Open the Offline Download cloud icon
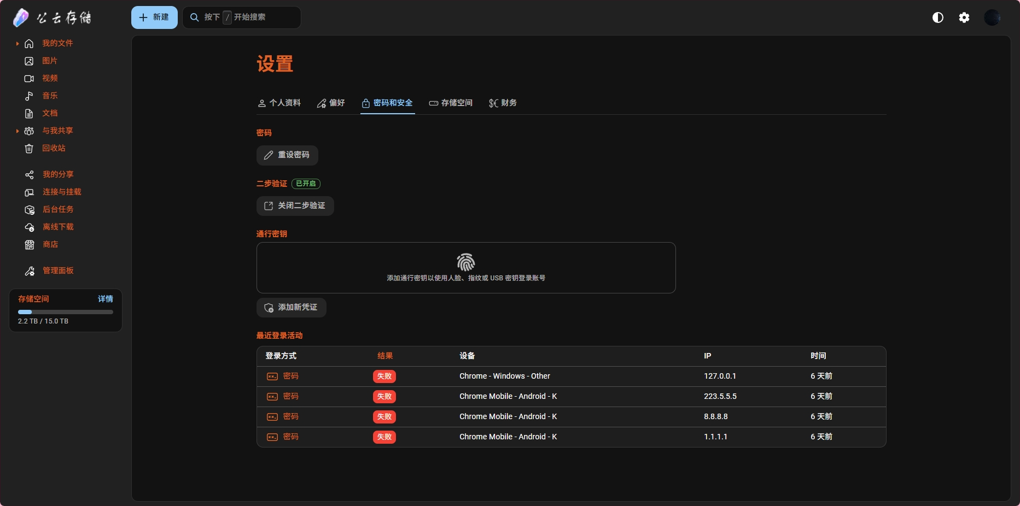Screen dimensions: 1020x506 coord(30,227)
